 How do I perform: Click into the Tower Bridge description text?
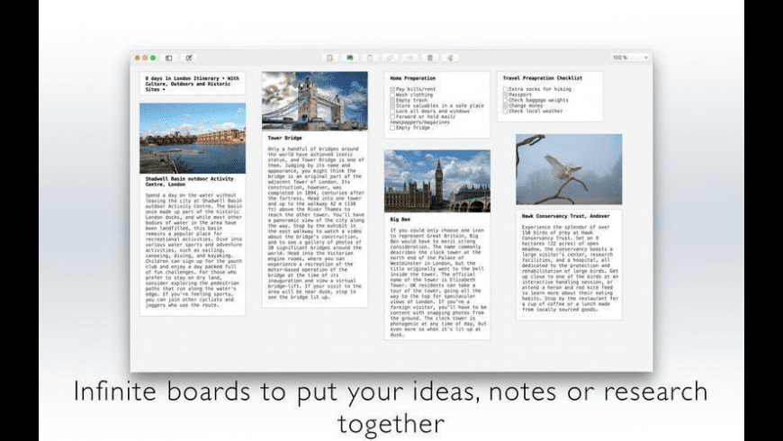[x=315, y=222]
